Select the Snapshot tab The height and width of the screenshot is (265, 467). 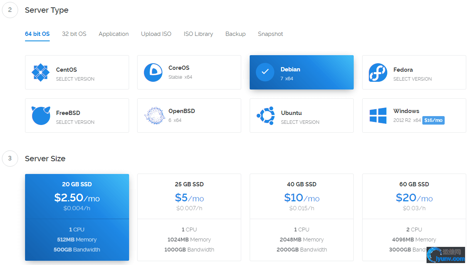[x=270, y=34]
